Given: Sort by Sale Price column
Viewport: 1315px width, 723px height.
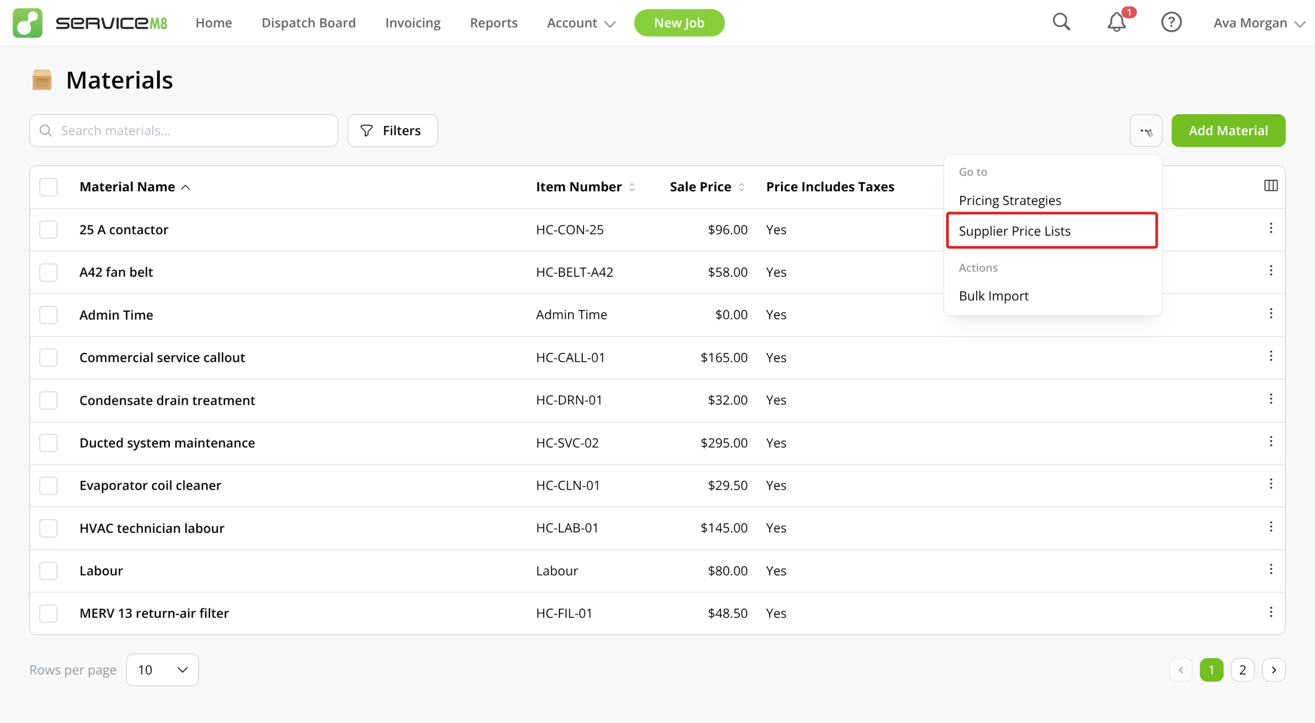Looking at the screenshot, I should pyautogui.click(x=707, y=187).
